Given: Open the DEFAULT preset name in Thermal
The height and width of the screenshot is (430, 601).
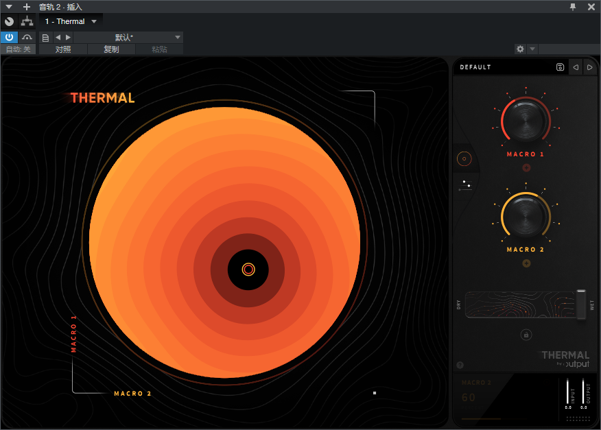Looking at the screenshot, I should (x=475, y=67).
